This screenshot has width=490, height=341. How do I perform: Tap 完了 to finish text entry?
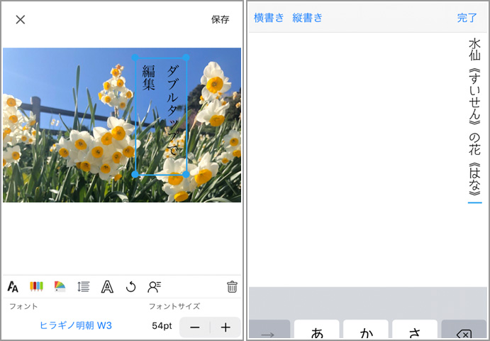point(467,18)
